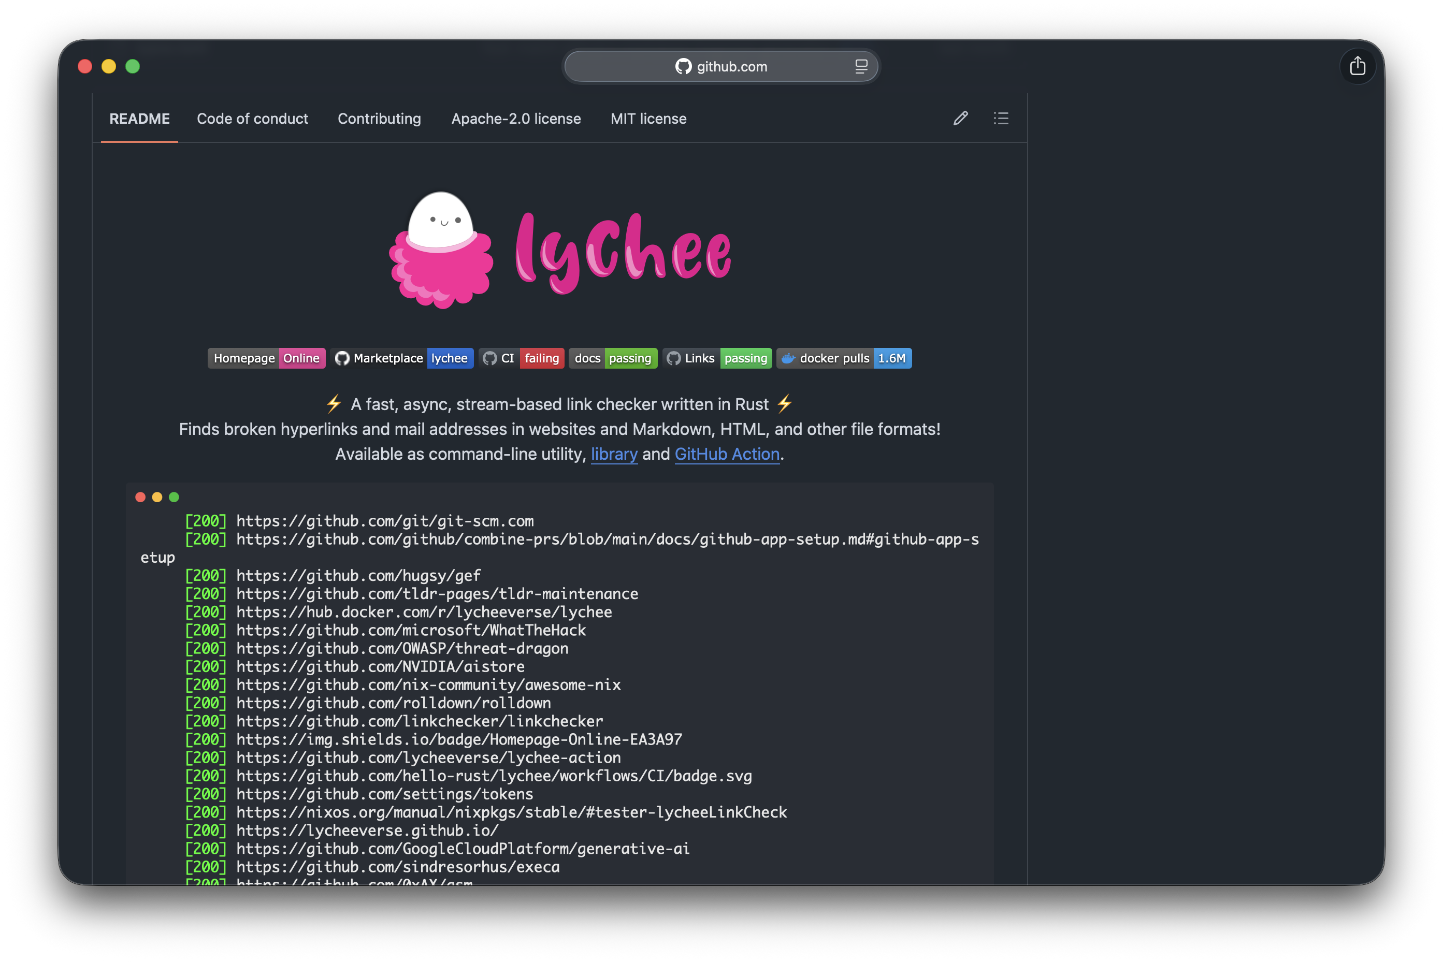
Task: Open the CI failing badge
Action: tap(521, 358)
